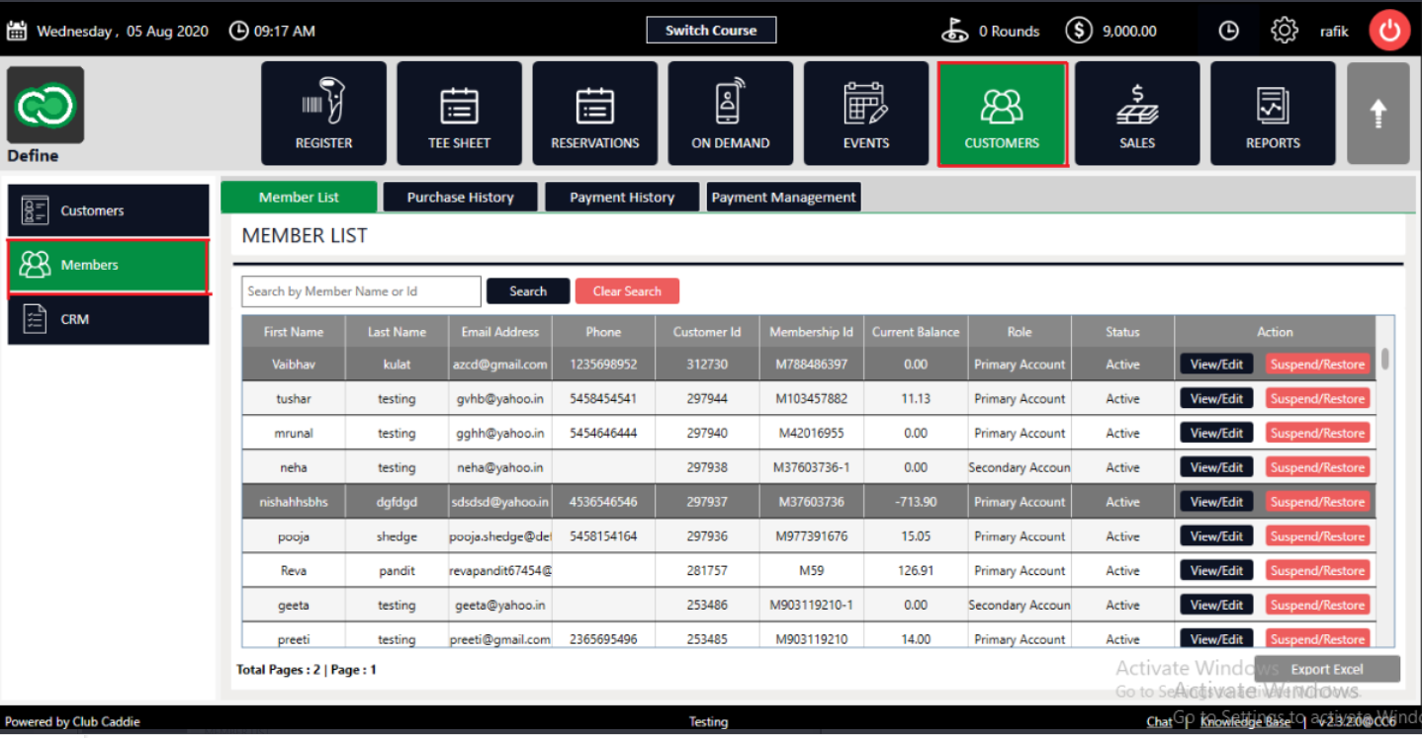Click the -713.90 balance cell
Viewport: 1422px width, 738px height.
click(x=916, y=502)
